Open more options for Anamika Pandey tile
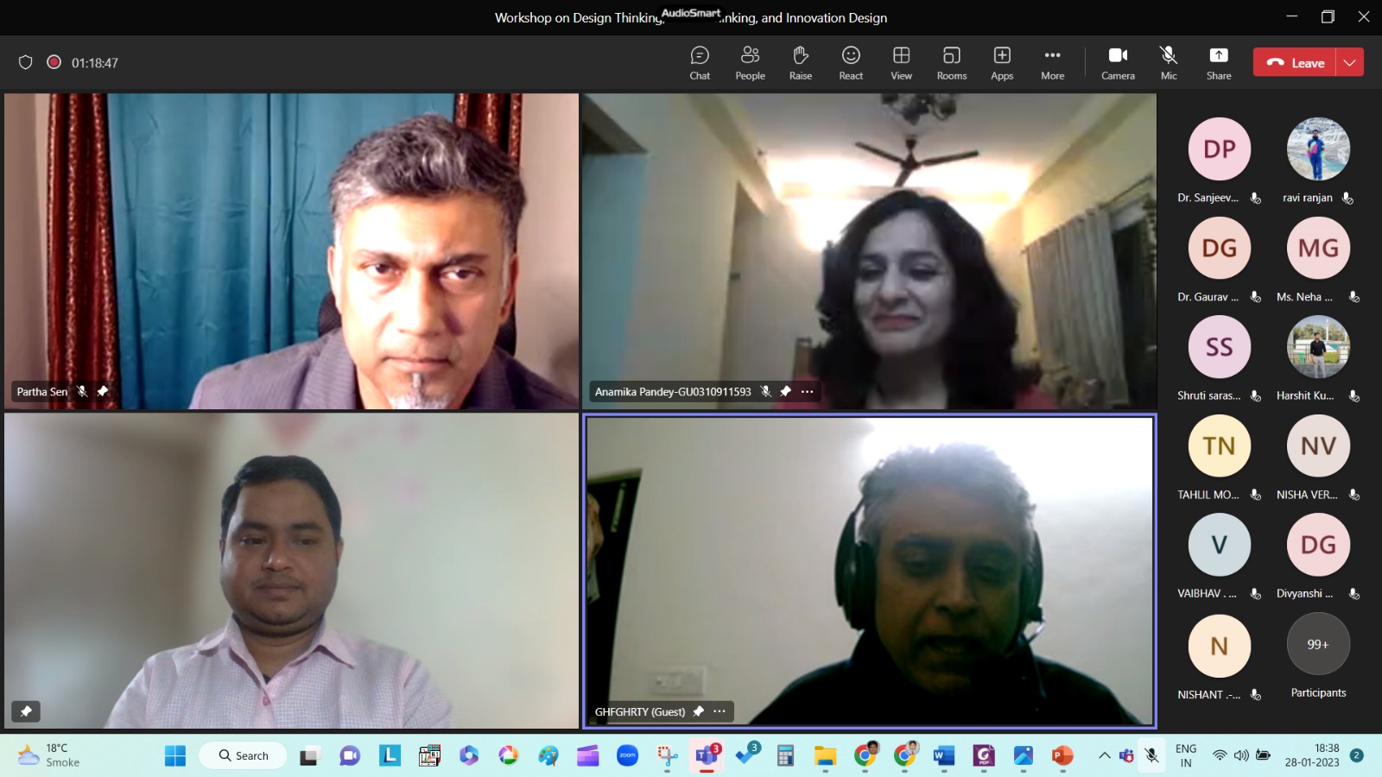The width and height of the screenshot is (1382, 777). (808, 391)
